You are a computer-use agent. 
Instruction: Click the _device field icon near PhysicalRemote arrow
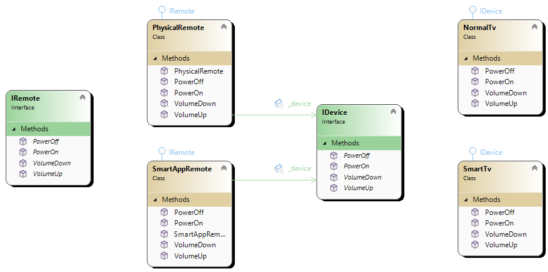279,104
